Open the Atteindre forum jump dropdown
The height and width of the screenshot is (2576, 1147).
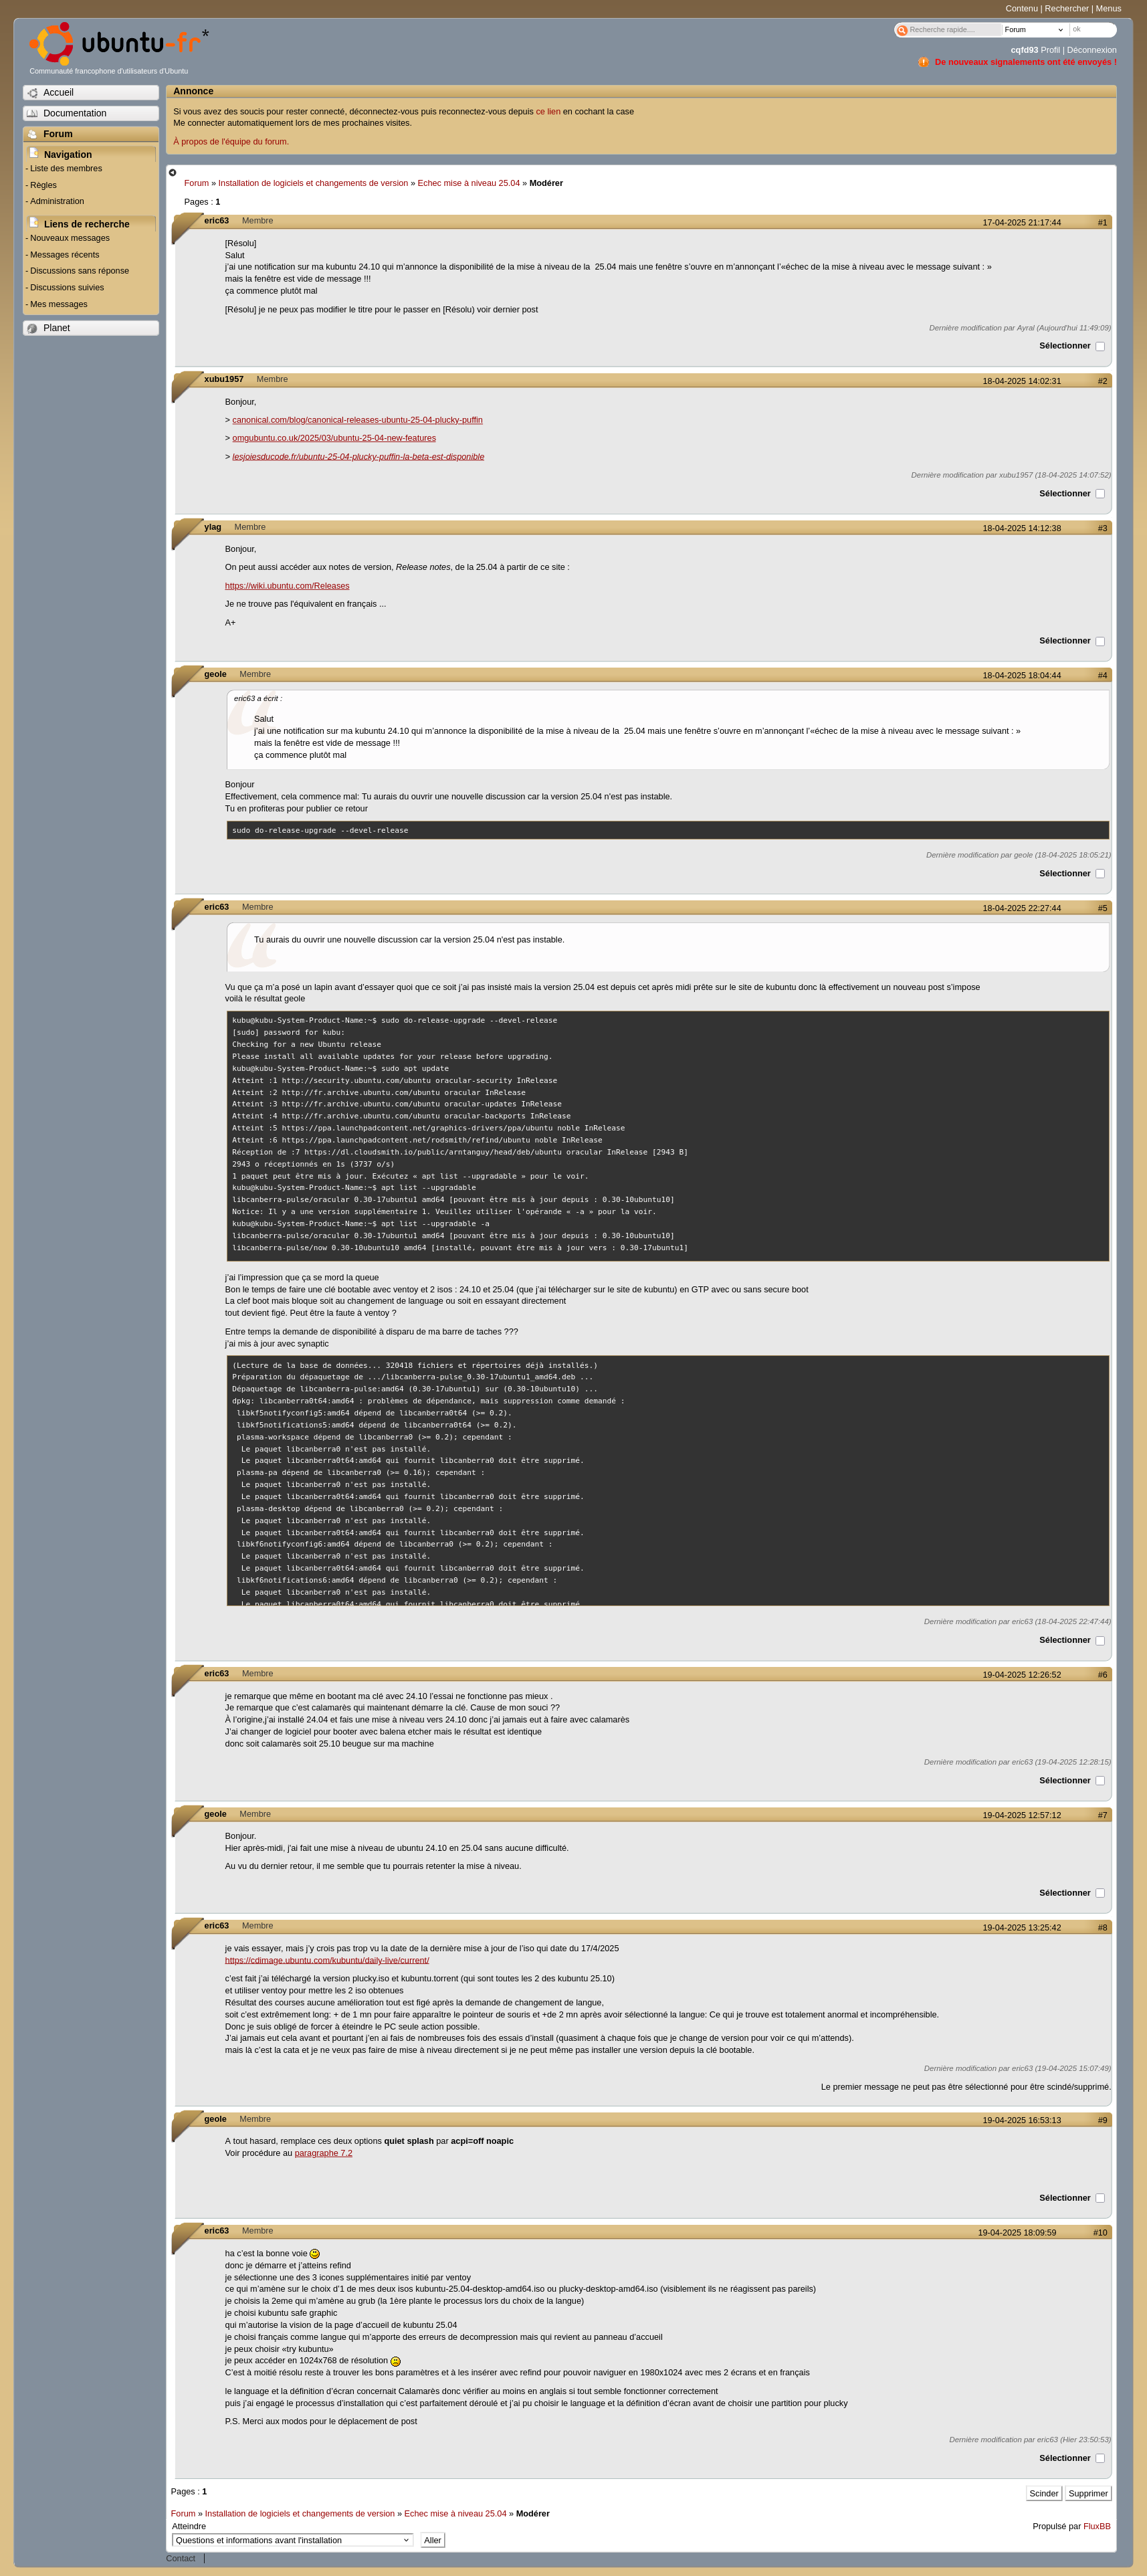292,2540
